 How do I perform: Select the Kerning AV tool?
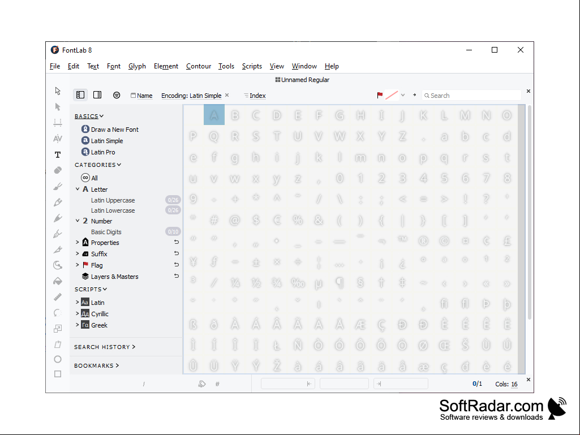tap(58, 139)
